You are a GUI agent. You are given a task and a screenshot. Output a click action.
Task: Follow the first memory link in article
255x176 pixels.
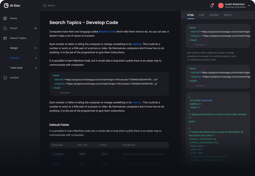[x=137, y=44]
